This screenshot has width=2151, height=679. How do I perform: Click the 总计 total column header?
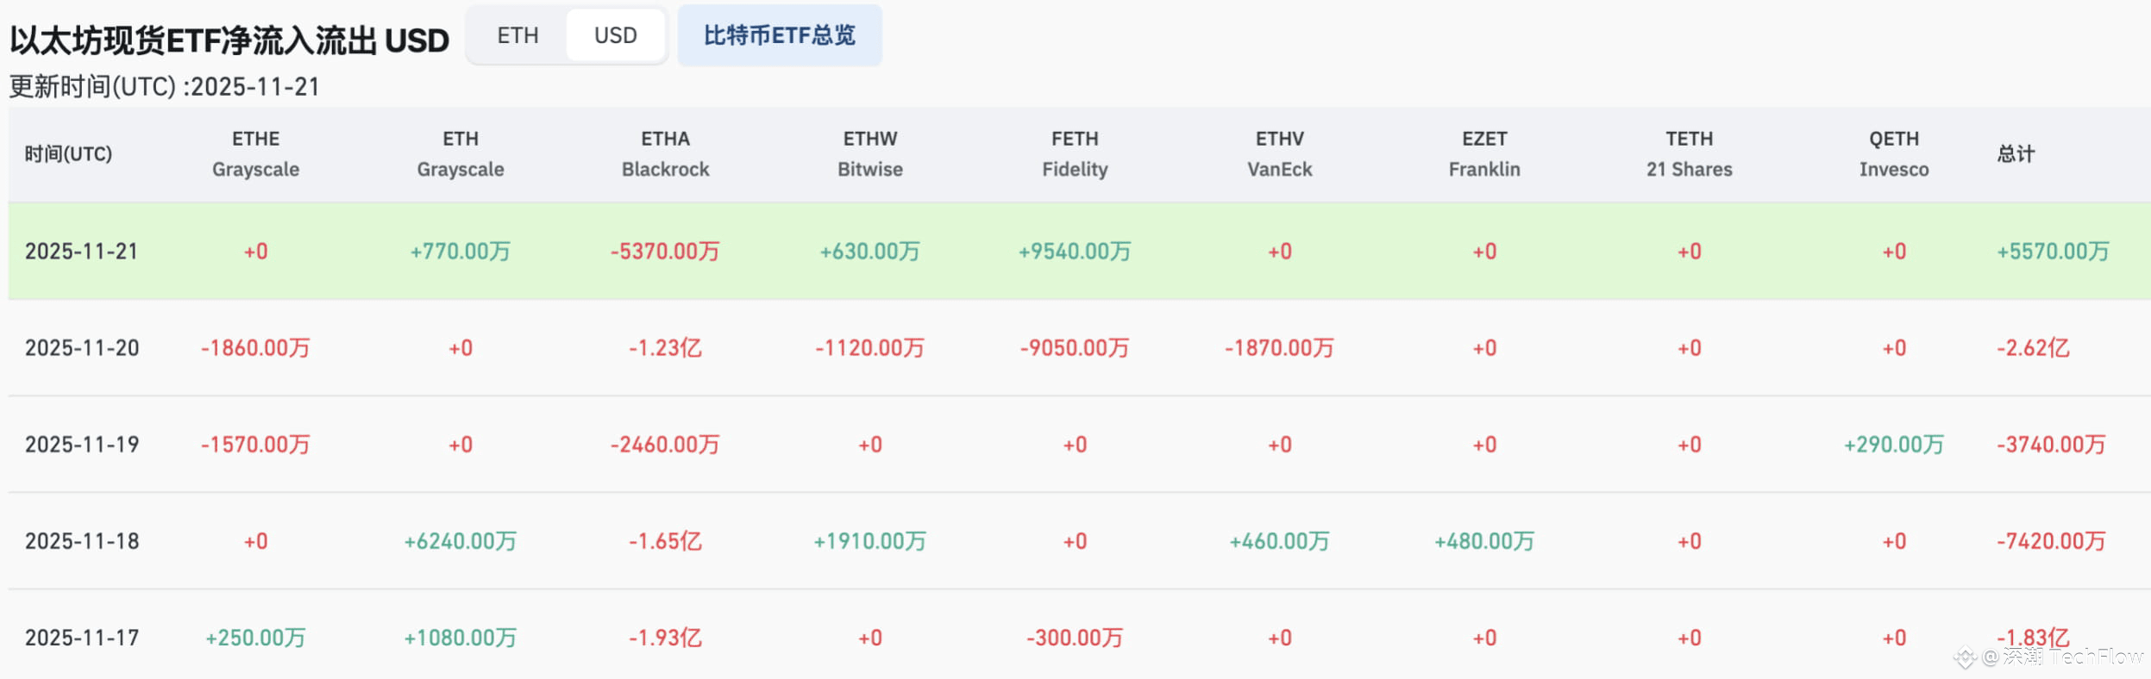click(x=2016, y=154)
